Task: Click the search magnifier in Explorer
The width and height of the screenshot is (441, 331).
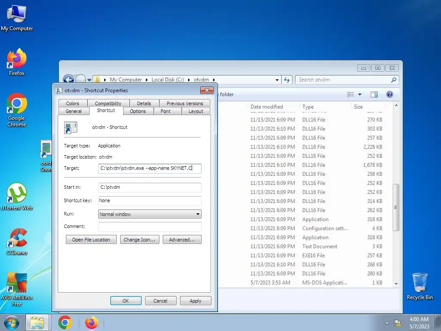Action: pyautogui.click(x=394, y=80)
